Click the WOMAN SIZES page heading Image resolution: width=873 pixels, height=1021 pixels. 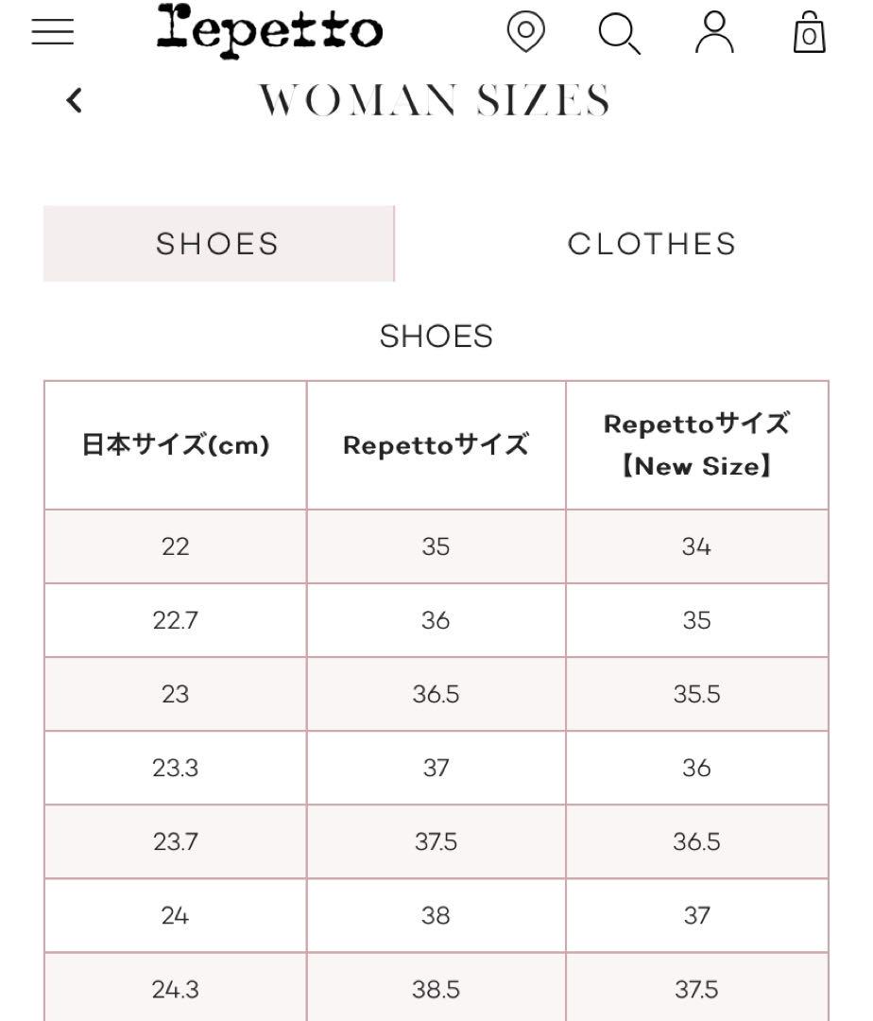tap(435, 100)
